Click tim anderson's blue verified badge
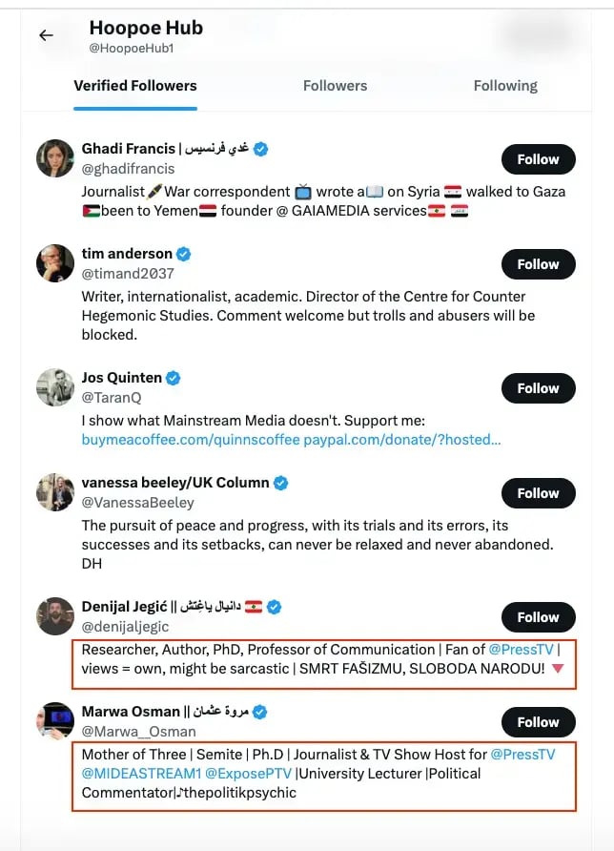The image size is (614, 851). 184,254
